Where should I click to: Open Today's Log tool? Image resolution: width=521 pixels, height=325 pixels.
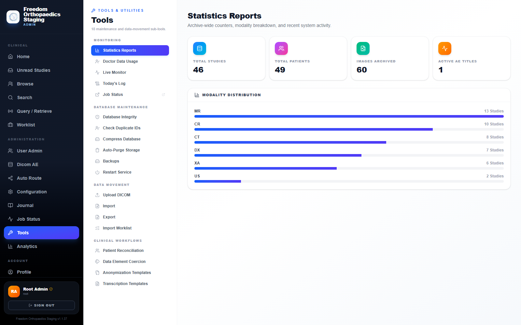[130, 84]
